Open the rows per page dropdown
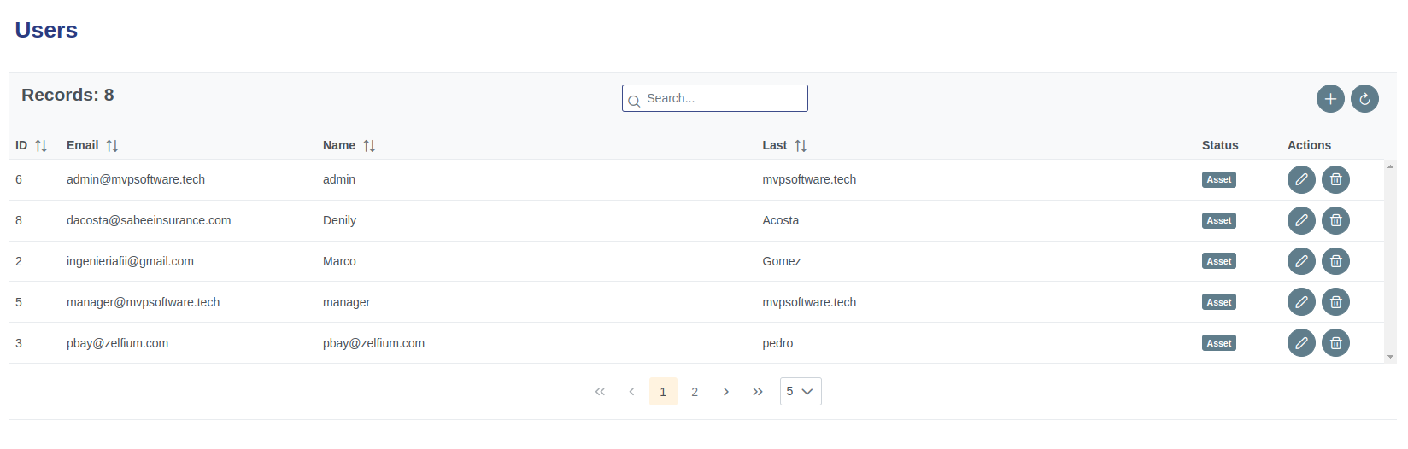 801,391
